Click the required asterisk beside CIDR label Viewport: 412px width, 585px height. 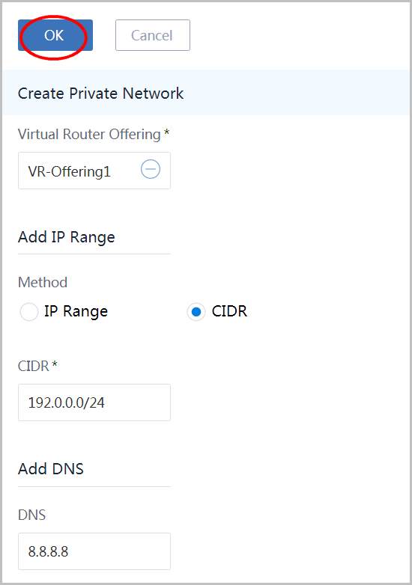click(x=55, y=364)
